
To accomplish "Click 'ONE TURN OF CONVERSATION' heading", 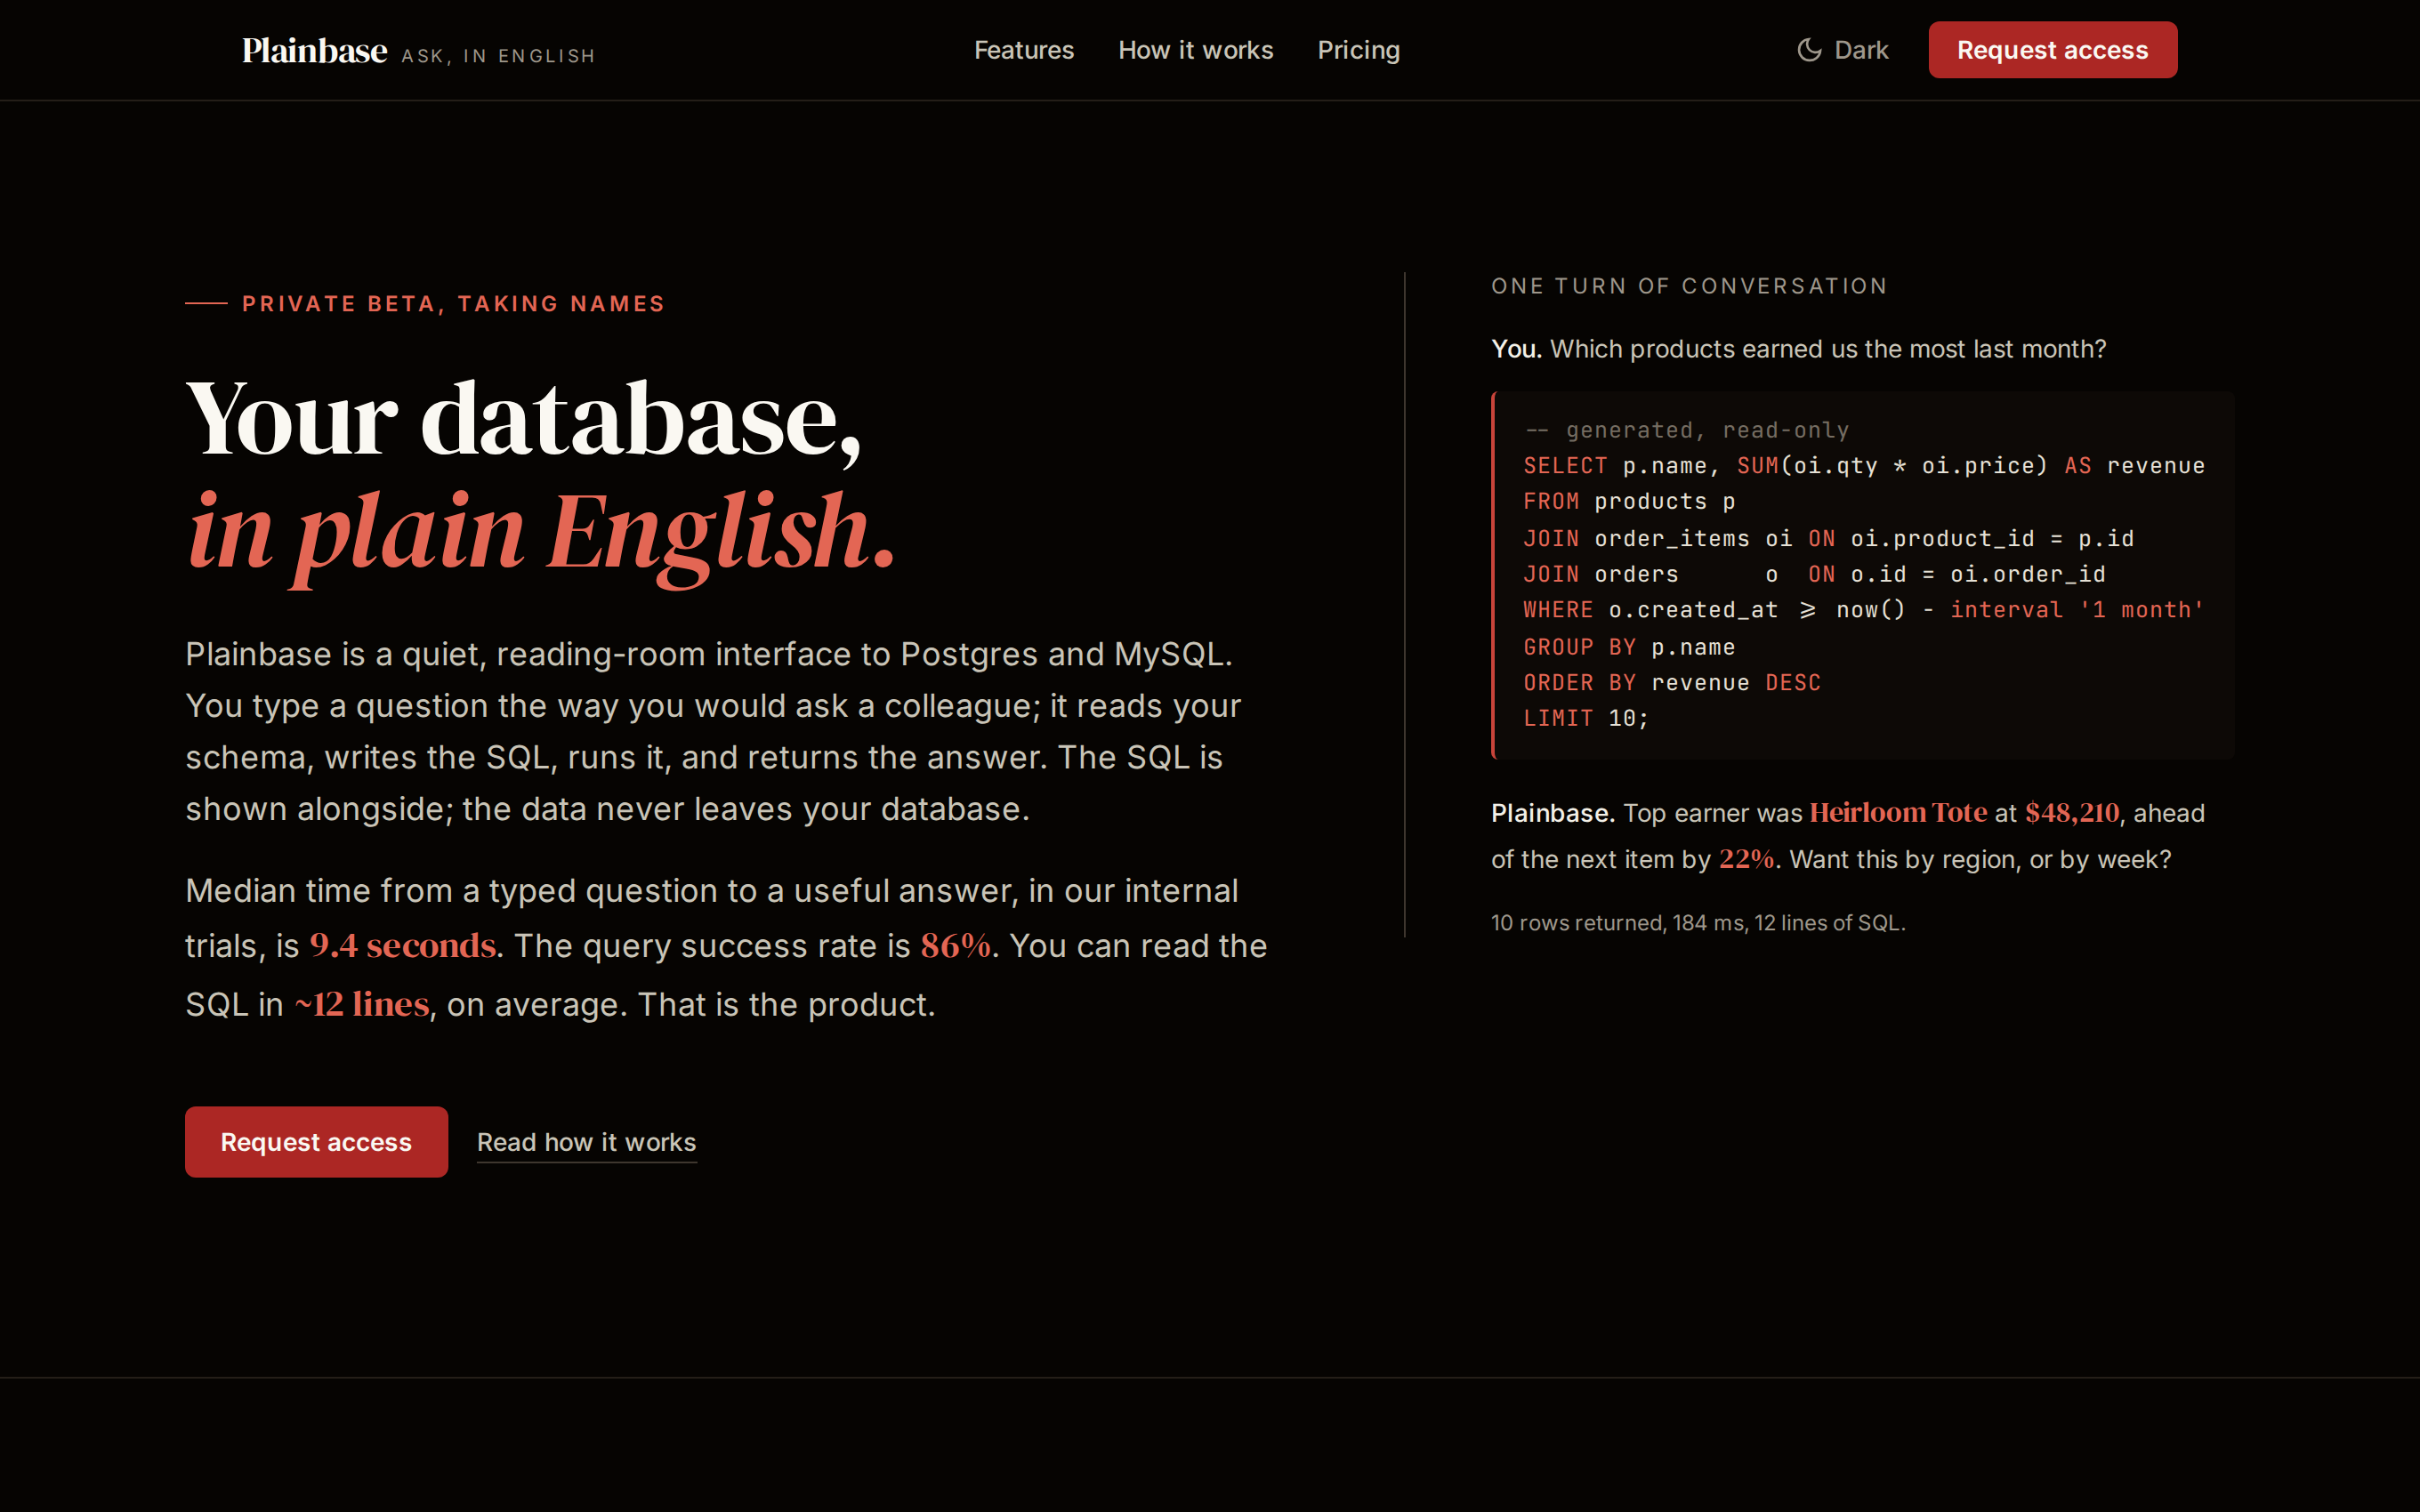I will (1689, 286).
